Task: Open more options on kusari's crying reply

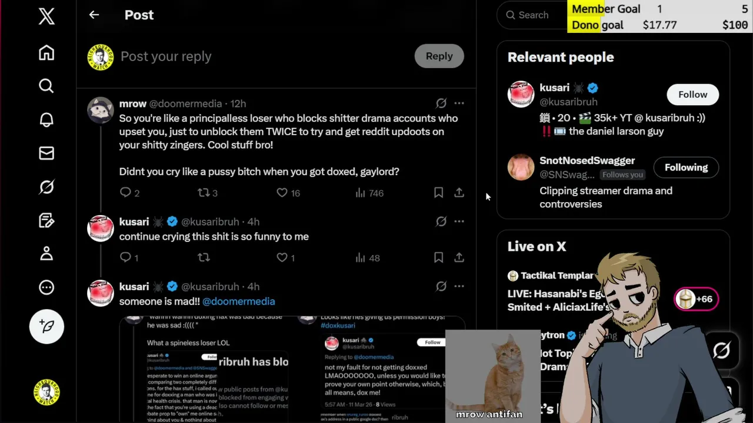Action: point(459,221)
